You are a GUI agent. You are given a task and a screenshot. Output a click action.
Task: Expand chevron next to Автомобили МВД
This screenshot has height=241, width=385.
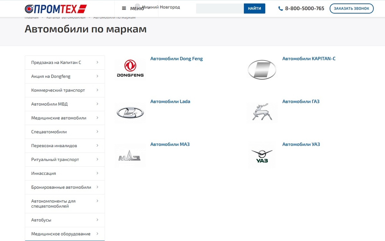tap(97, 104)
